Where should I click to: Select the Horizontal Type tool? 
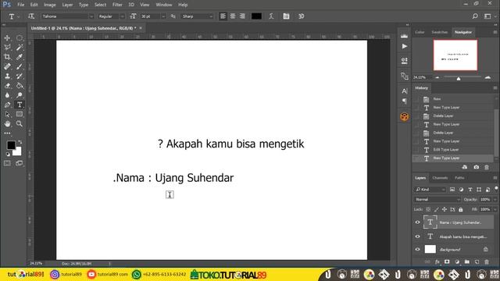pos(20,105)
